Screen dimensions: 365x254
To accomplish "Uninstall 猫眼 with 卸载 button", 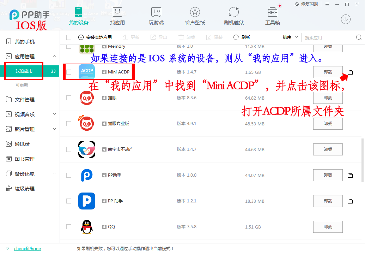I will click(328, 98).
